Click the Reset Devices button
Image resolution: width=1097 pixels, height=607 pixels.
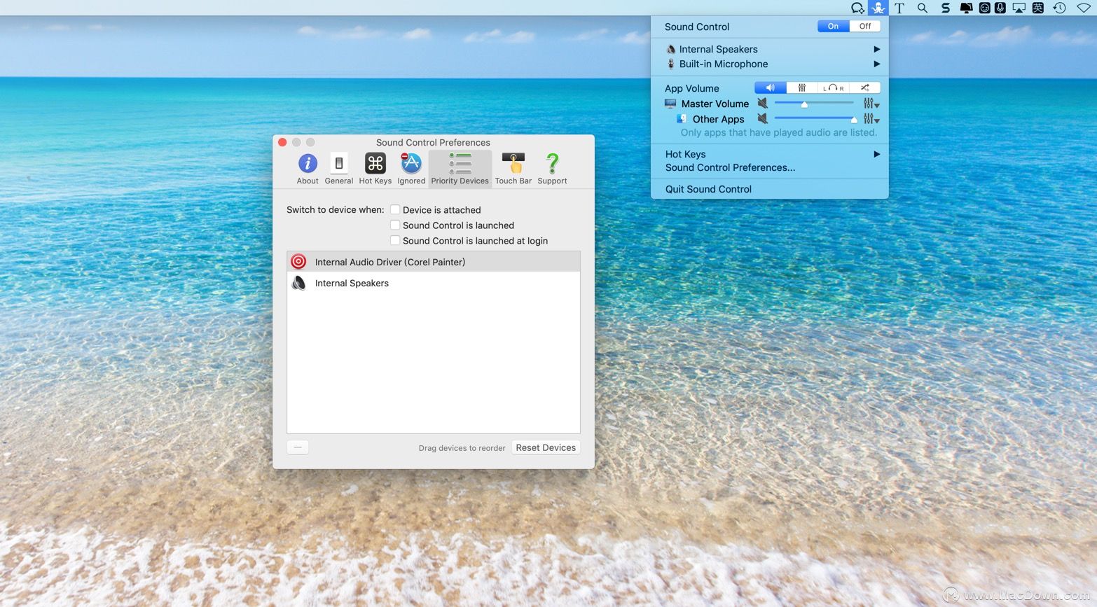(545, 447)
